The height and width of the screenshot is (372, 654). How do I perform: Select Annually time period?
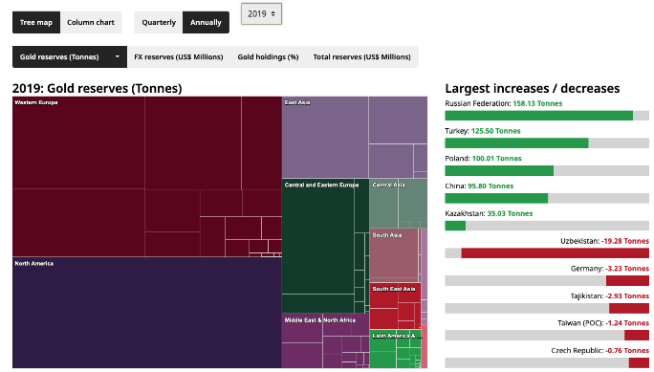pyautogui.click(x=206, y=23)
